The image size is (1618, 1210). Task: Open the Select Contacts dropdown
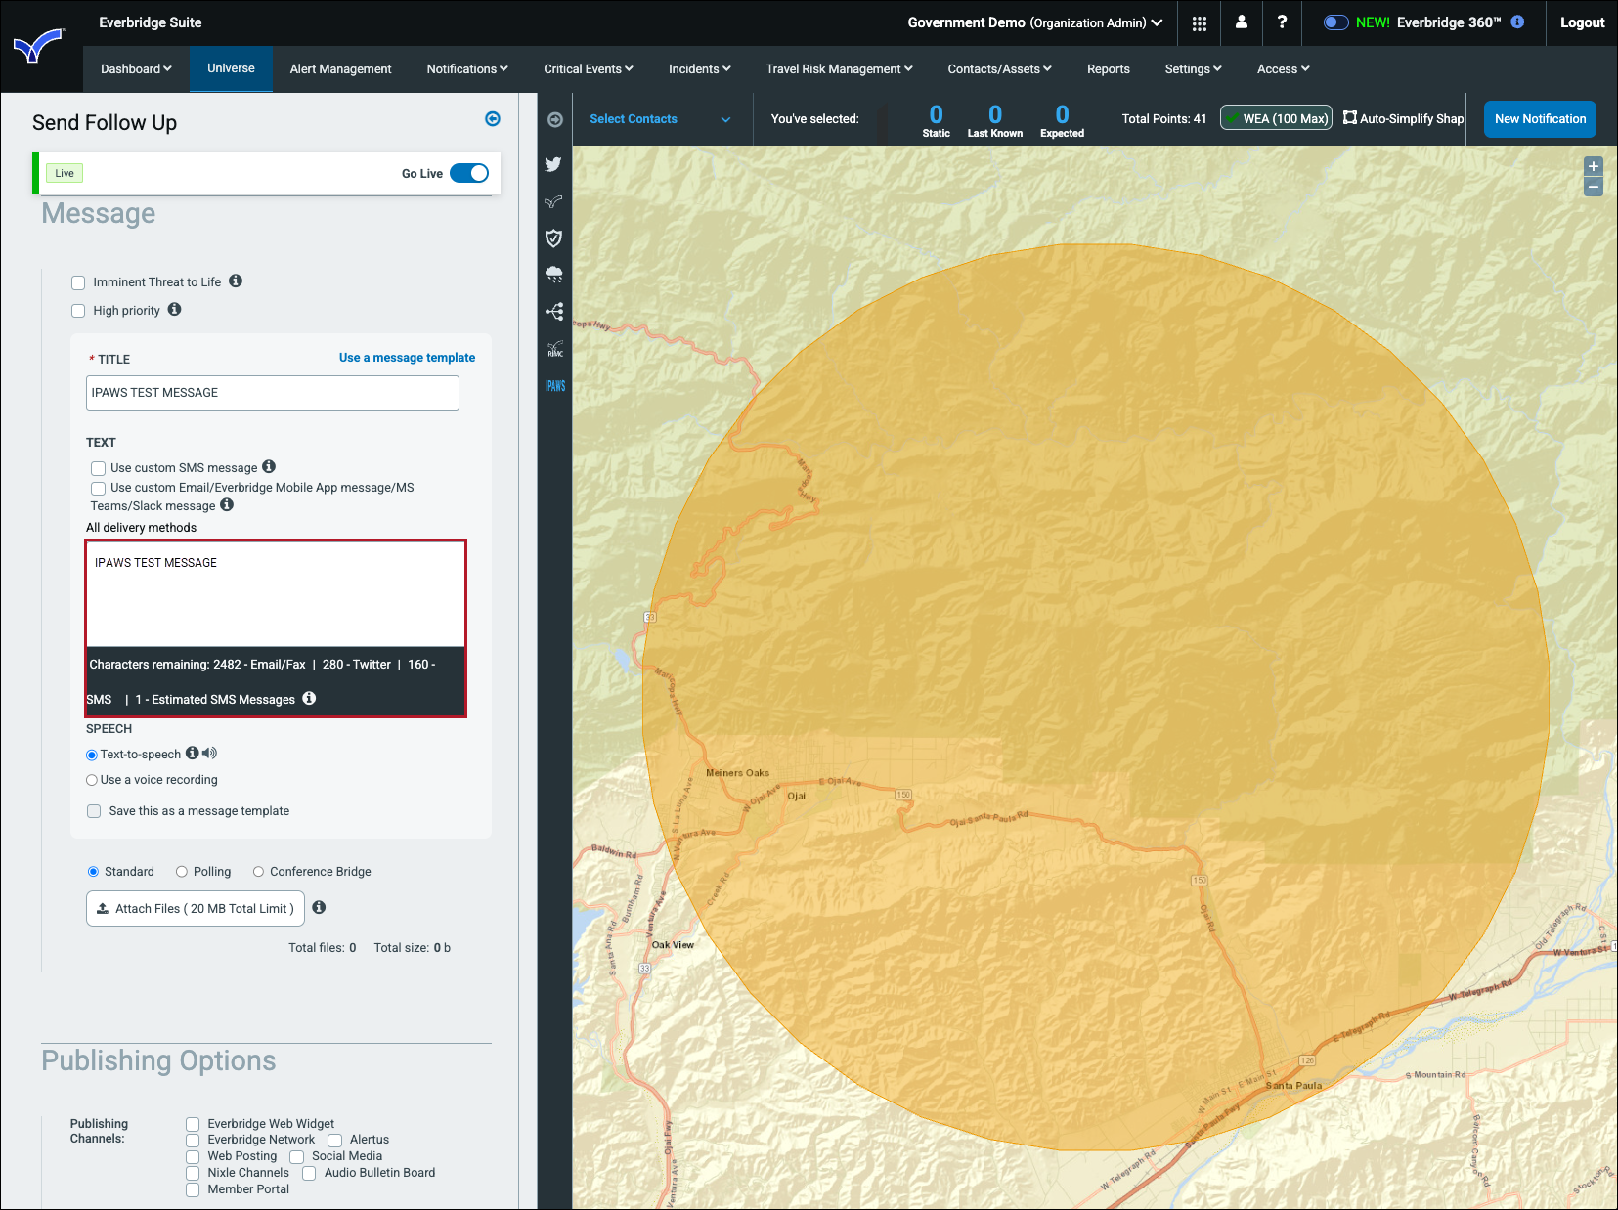pyautogui.click(x=661, y=119)
